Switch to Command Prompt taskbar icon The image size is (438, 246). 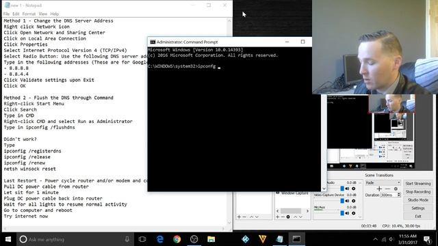(x=296, y=239)
